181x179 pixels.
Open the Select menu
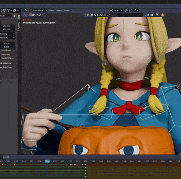[59, 10]
